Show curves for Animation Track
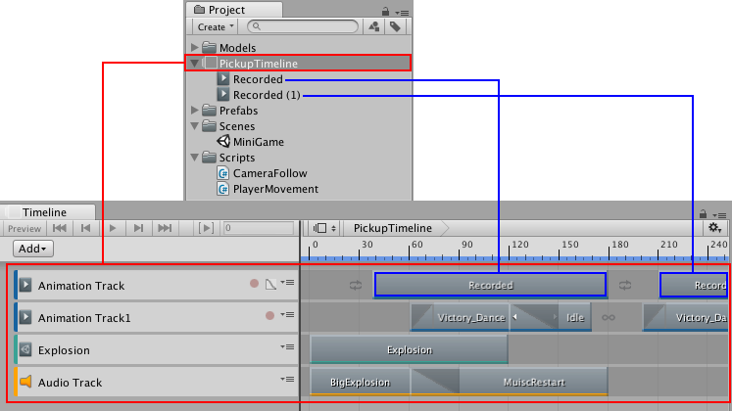Image resolution: width=732 pixels, height=411 pixels. click(270, 284)
